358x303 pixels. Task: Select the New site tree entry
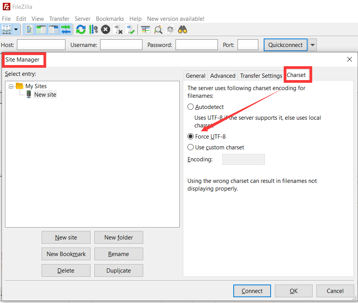[45, 95]
